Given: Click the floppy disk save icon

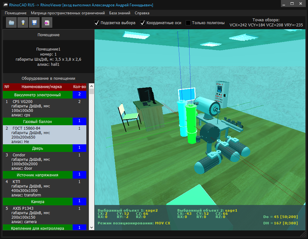Looking at the screenshot, I should click(34, 23).
